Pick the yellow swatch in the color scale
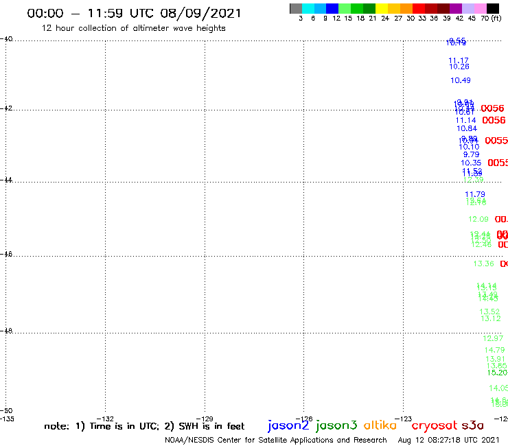 (382, 8)
